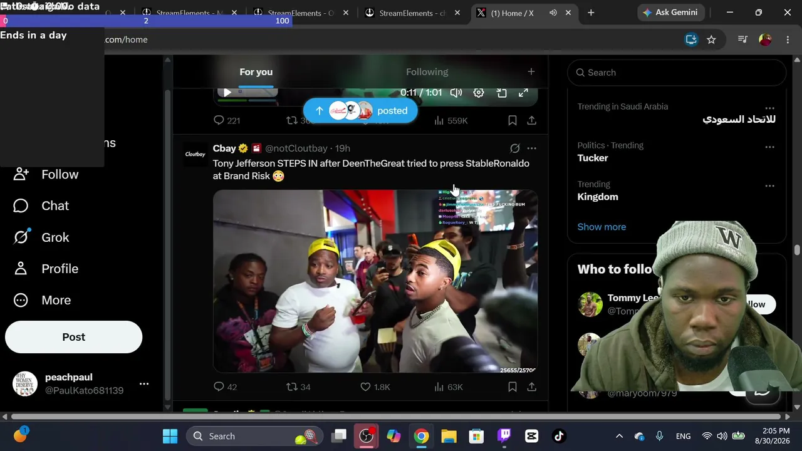This screenshot has width=802, height=451.
Task: Open Chat in the X sidebar
Action: (x=41, y=206)
